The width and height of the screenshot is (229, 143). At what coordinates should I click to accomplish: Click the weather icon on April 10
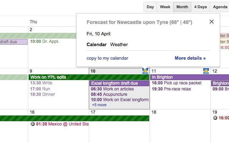145,71
